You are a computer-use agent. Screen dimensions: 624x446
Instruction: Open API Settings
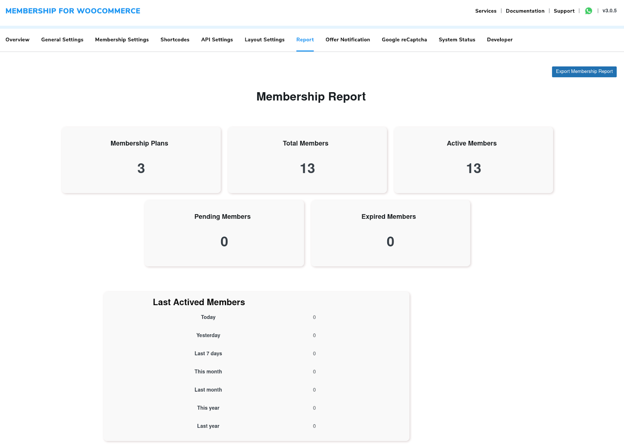pyautogui.click(x=217, y=39)
